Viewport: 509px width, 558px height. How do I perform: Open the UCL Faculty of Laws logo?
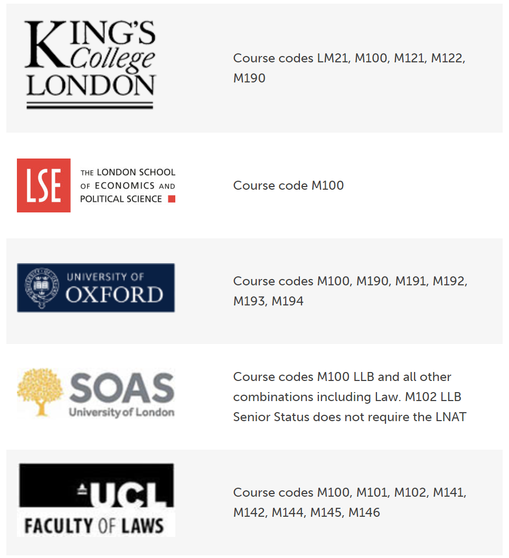(x=96, y=500)
